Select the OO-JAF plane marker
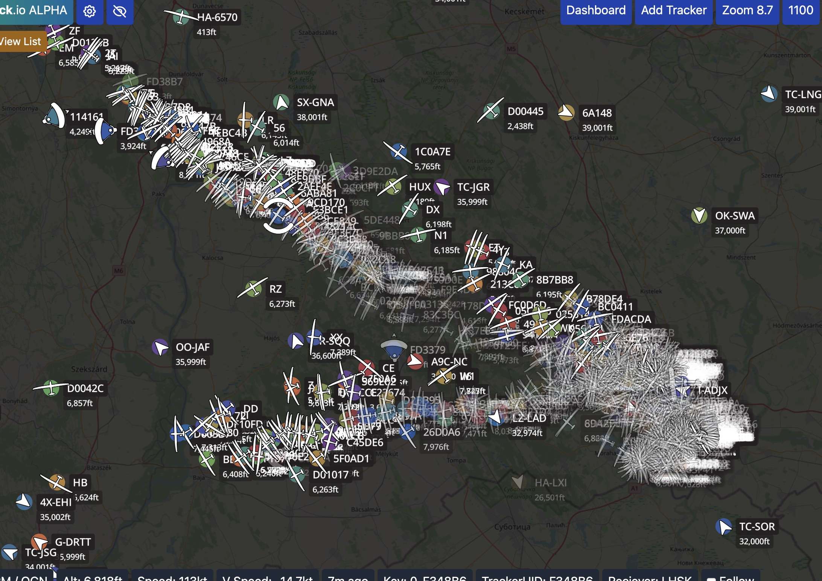This screenshot has width=822, height=581. (x=160, y=347)
